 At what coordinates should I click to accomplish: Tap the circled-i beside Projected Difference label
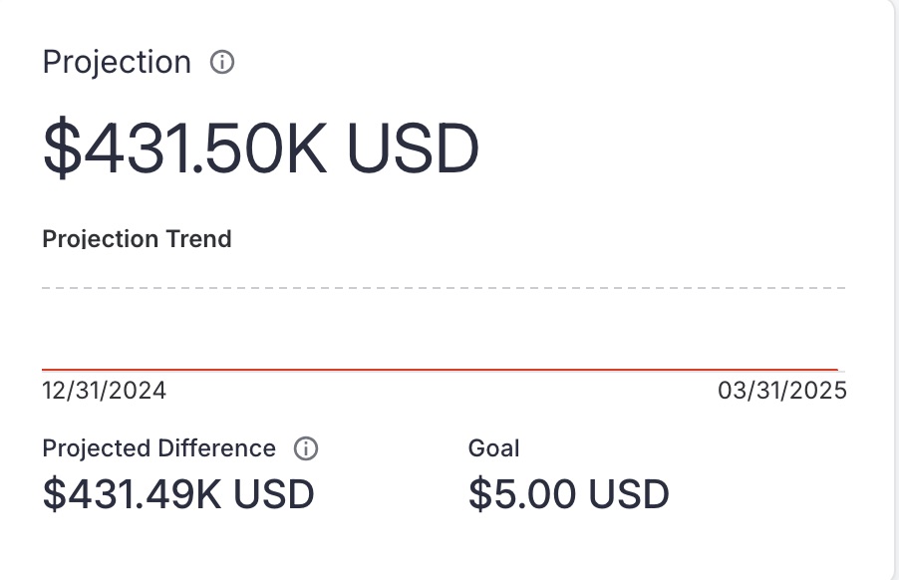(307, 447)
